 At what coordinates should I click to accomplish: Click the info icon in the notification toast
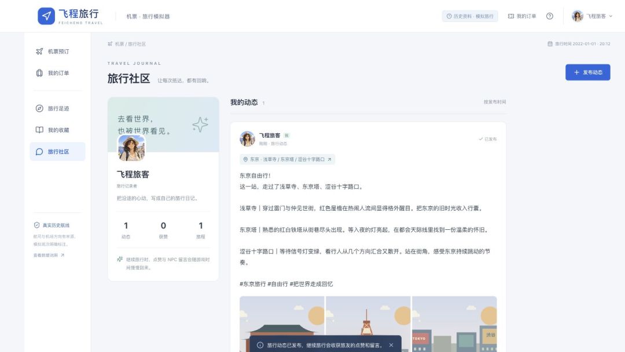(x=260, y=345)
